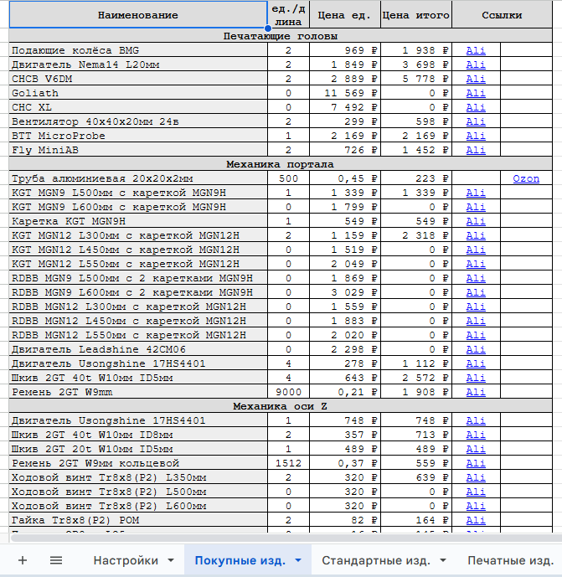Screen dimensions: 562x577
Task: Select the Шкив 2GT 40t W10мм ID5мм cell
Action: [x=138, y=378]
